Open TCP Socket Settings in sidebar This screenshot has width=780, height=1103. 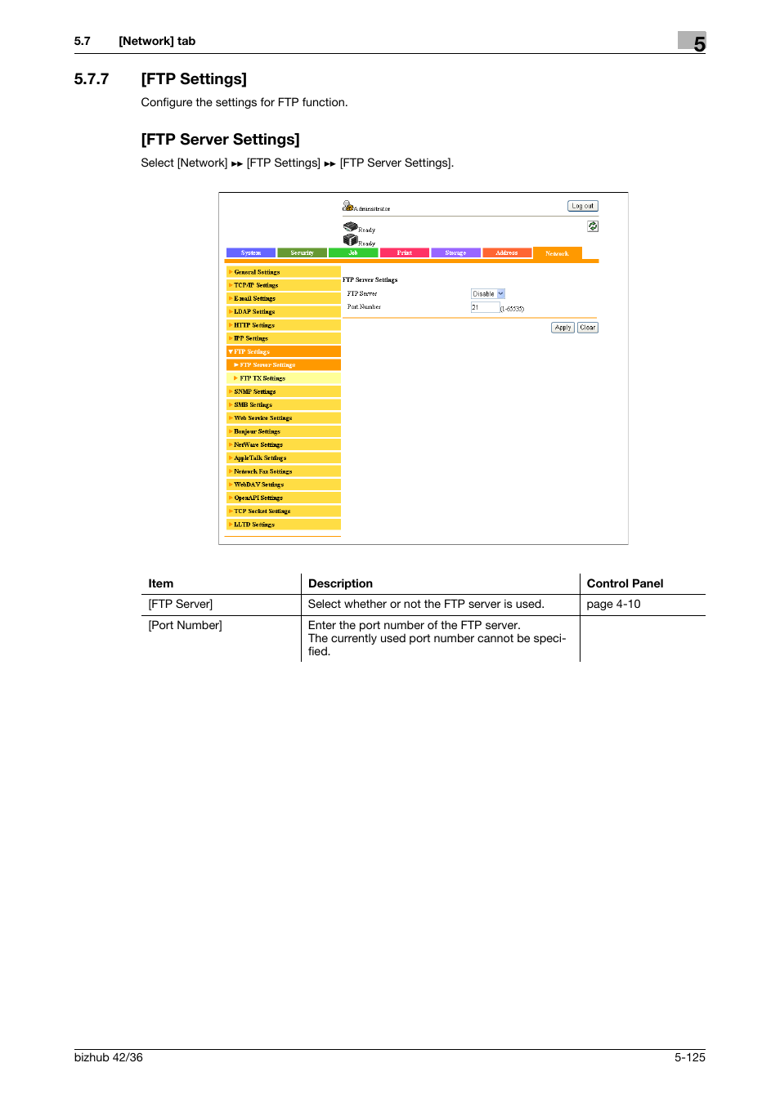click(284, 511)
